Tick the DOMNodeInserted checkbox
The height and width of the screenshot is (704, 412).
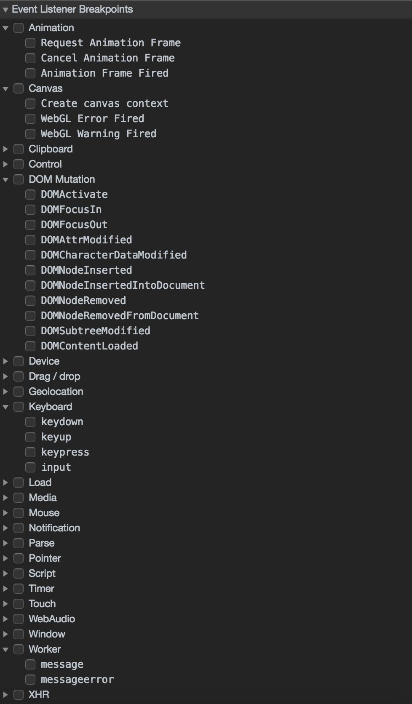pyautogui.click(x=30, y=270)
